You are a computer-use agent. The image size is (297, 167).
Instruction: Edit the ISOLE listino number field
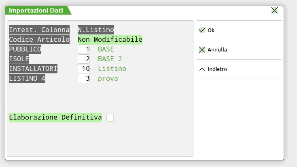point(84,59)
